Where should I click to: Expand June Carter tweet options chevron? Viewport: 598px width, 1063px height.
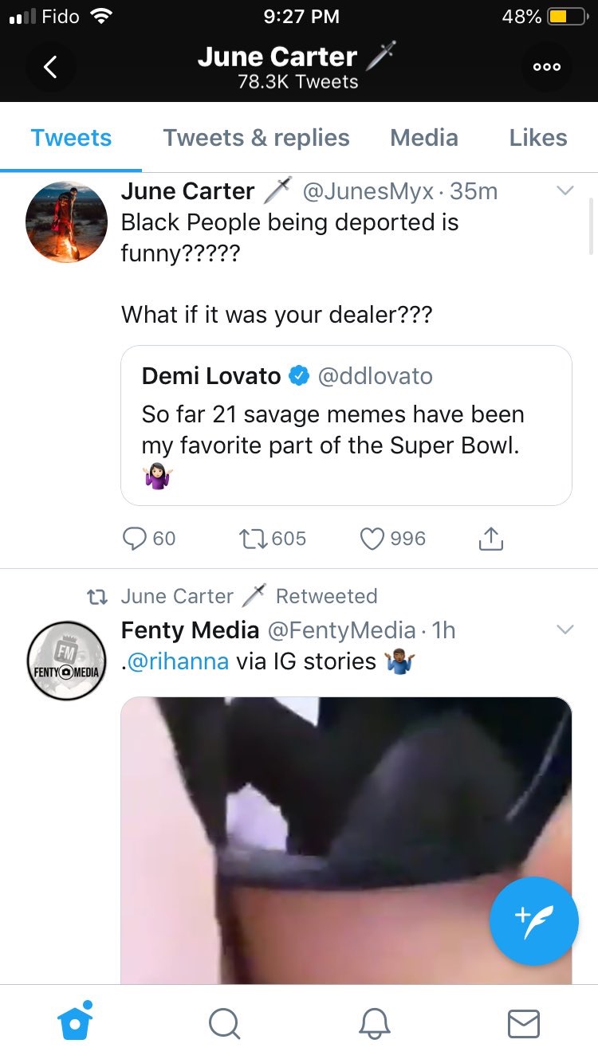(x=565, y=190)
